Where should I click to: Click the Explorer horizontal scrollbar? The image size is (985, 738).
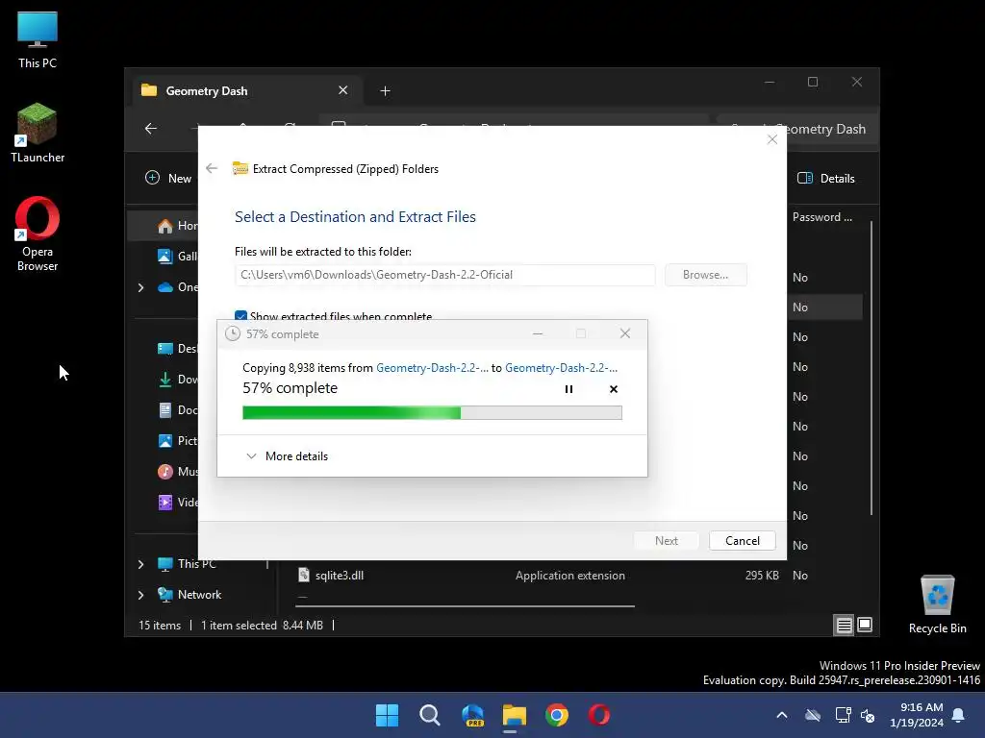pos(465,606)
